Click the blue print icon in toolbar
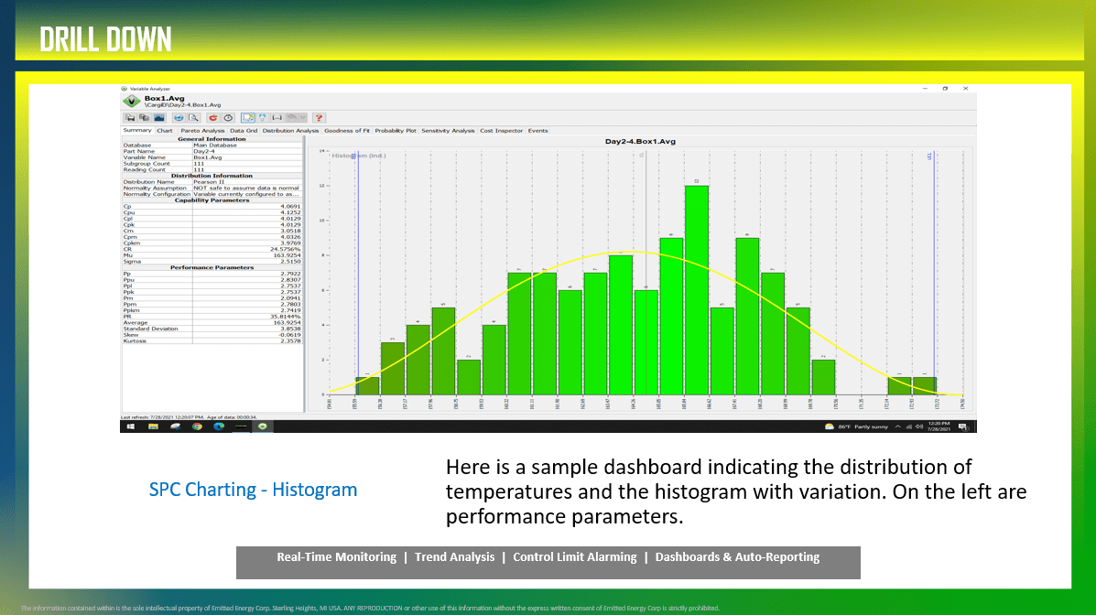This screenshot has height=615, width=1096. click(179, 118)
